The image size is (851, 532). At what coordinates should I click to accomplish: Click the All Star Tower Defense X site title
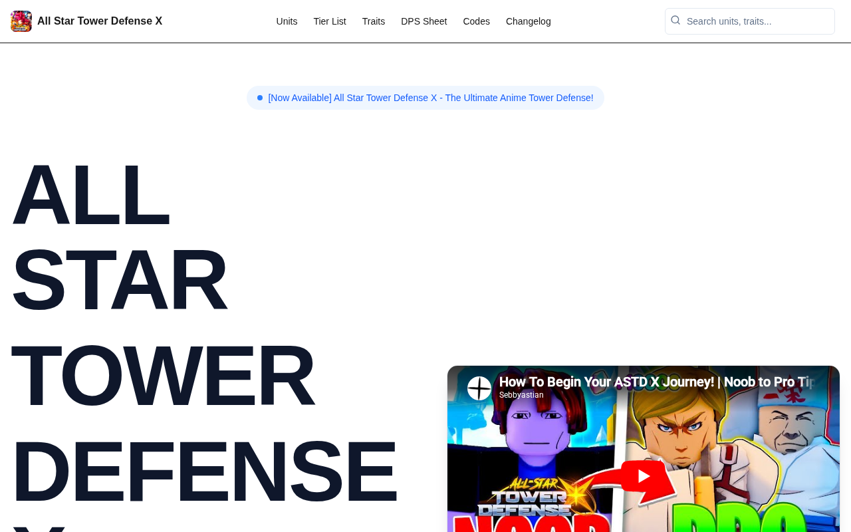100,21
